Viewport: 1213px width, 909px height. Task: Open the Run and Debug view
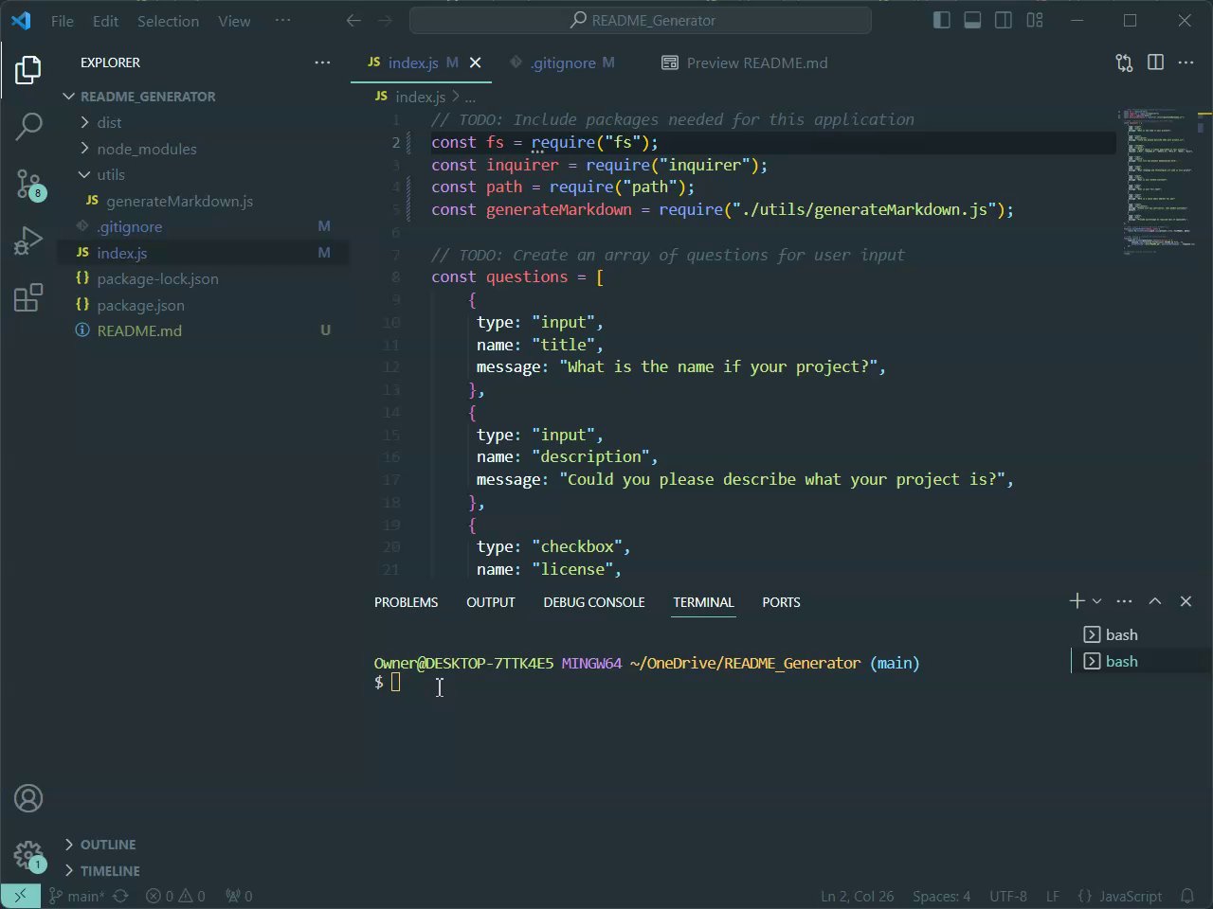click(28, 241)
